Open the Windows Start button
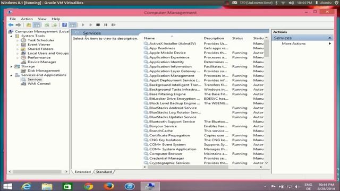Screen dimensions: 340x191 coord(7,186)
